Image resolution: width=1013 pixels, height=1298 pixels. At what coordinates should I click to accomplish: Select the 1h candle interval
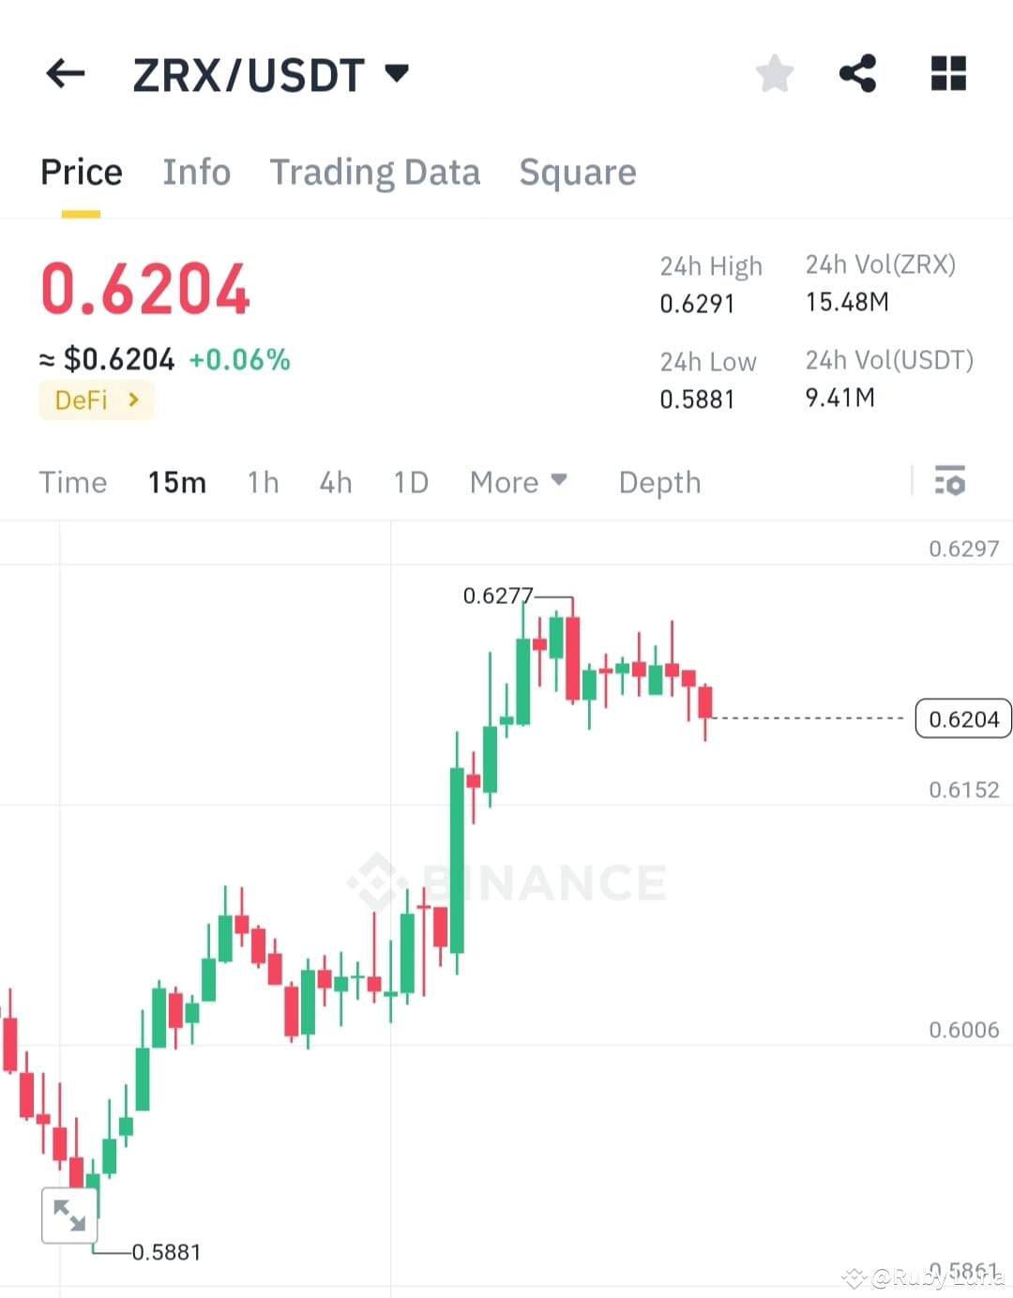coord(263,482)
